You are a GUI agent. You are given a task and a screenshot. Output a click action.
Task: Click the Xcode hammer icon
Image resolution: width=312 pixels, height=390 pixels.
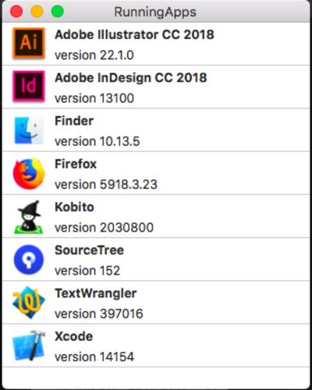click(29, 346)
